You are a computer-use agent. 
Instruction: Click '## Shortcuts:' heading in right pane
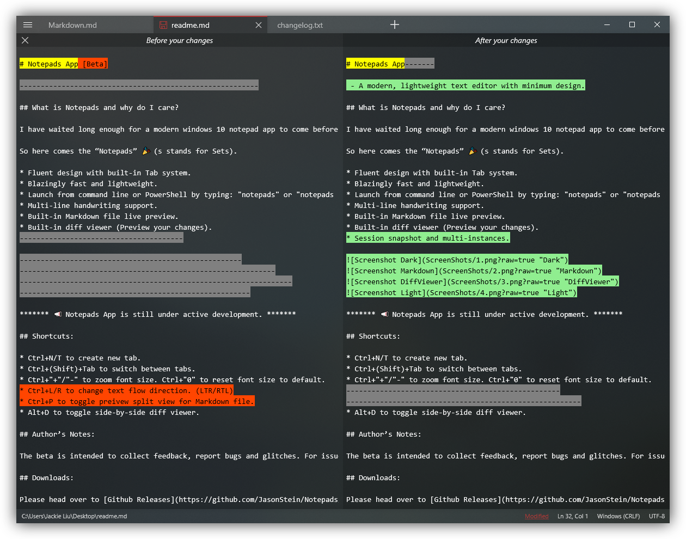pyautogui.click(x=373, y=336)
